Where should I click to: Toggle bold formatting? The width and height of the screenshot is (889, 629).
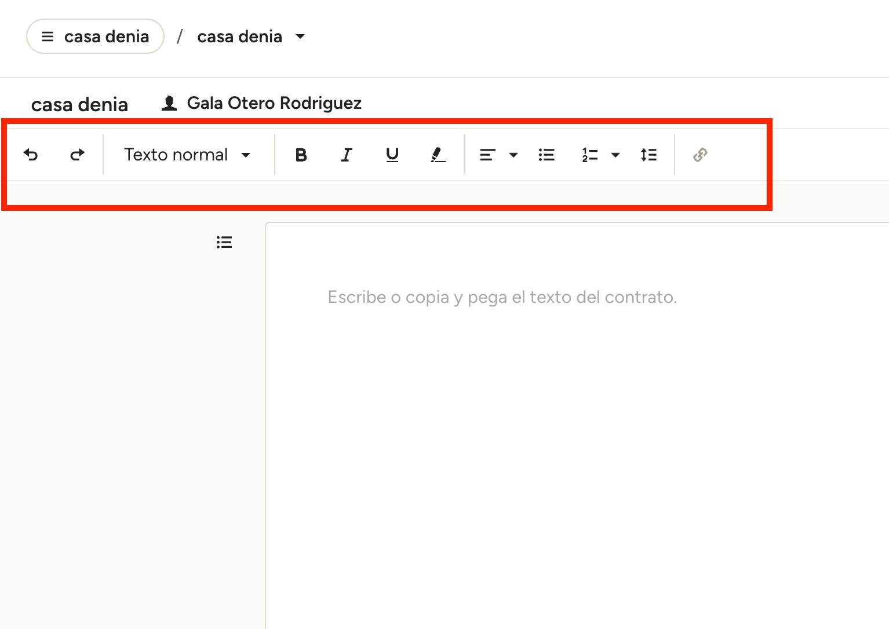[x=301, y=155]
